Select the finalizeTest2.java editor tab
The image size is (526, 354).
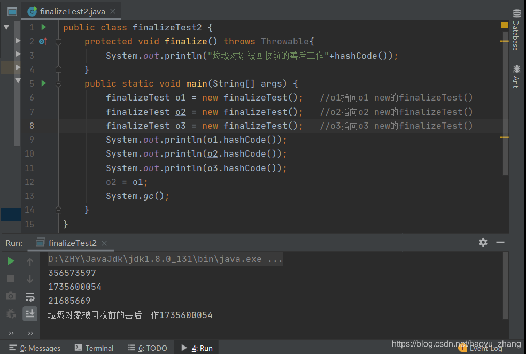pyautogui.click(x=72, y=11)
